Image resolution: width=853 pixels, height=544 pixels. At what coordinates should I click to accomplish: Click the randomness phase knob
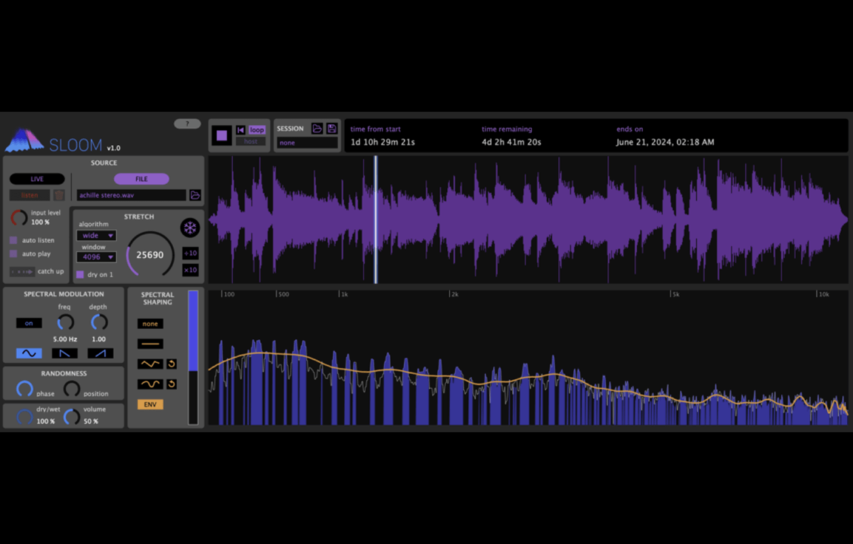[x=24, y=389]
